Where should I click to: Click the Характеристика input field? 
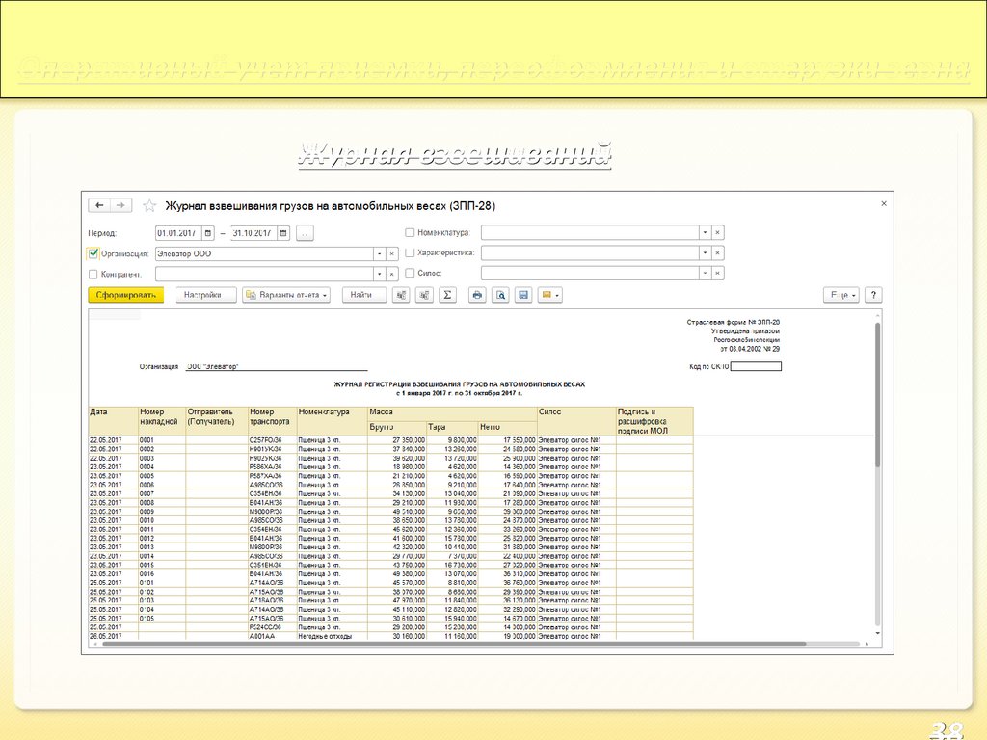(x=589, y=252)
